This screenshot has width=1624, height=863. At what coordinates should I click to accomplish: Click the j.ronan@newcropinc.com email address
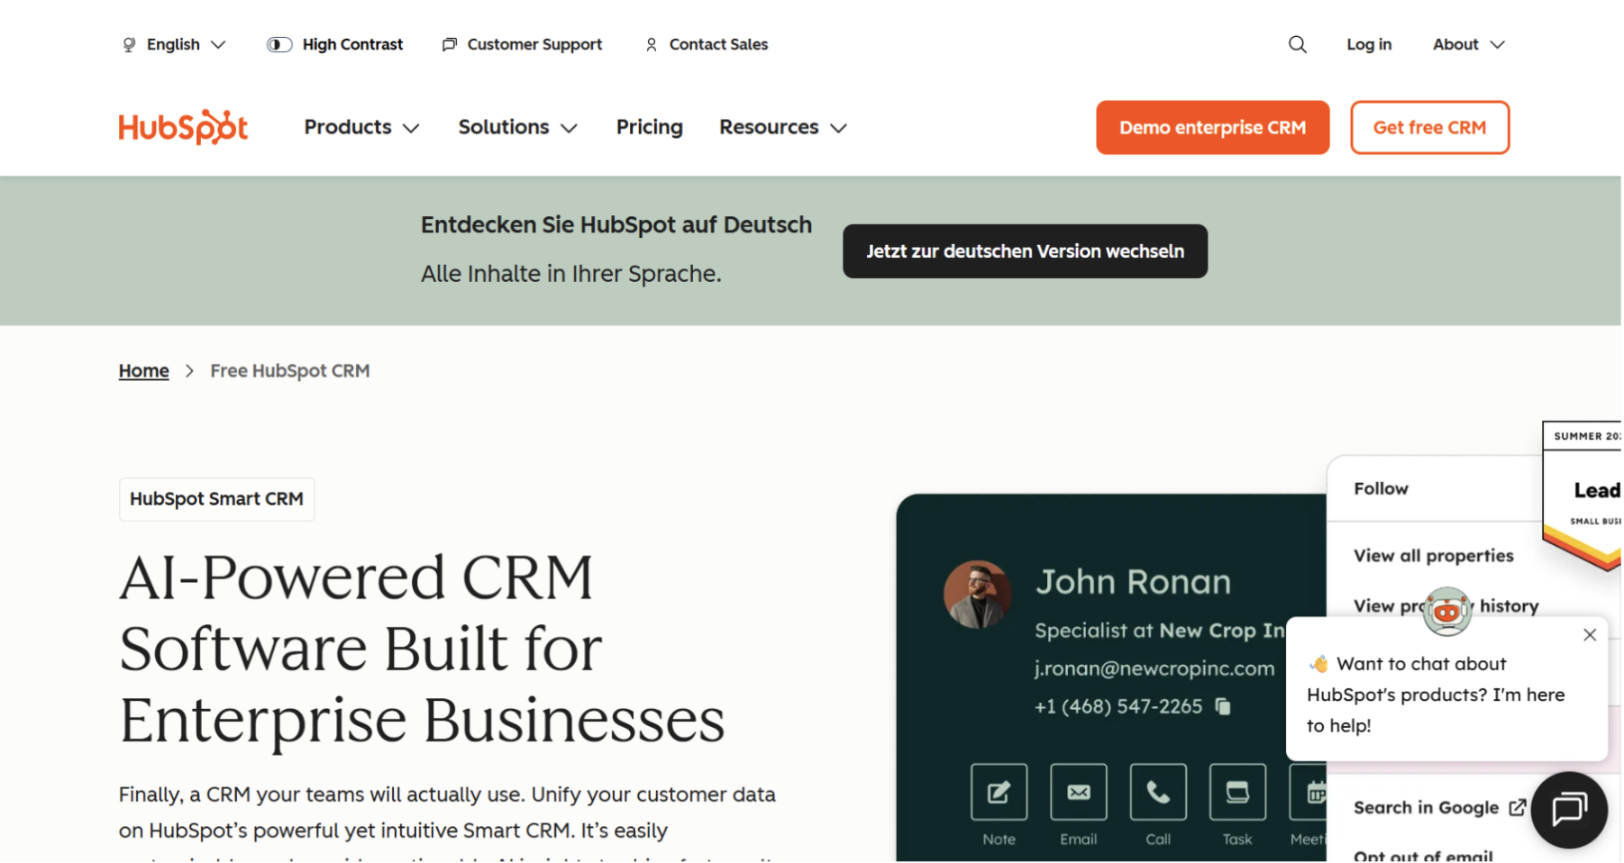click(1154, 668)
